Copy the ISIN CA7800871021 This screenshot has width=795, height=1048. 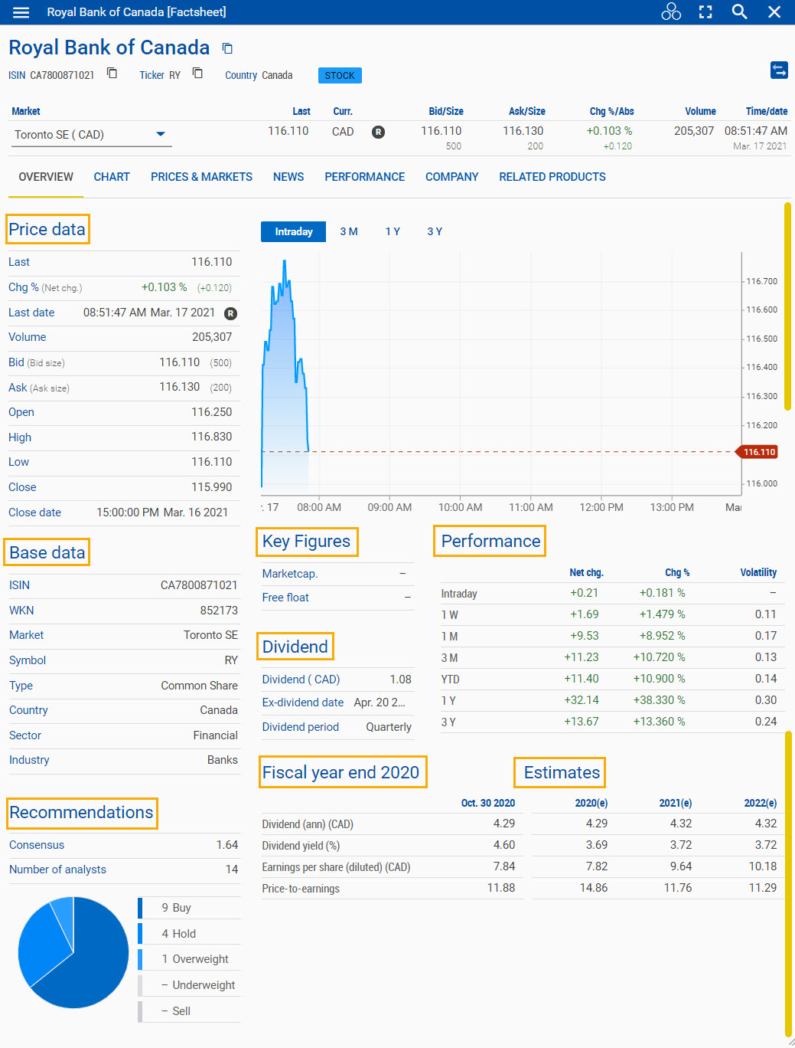112,73
